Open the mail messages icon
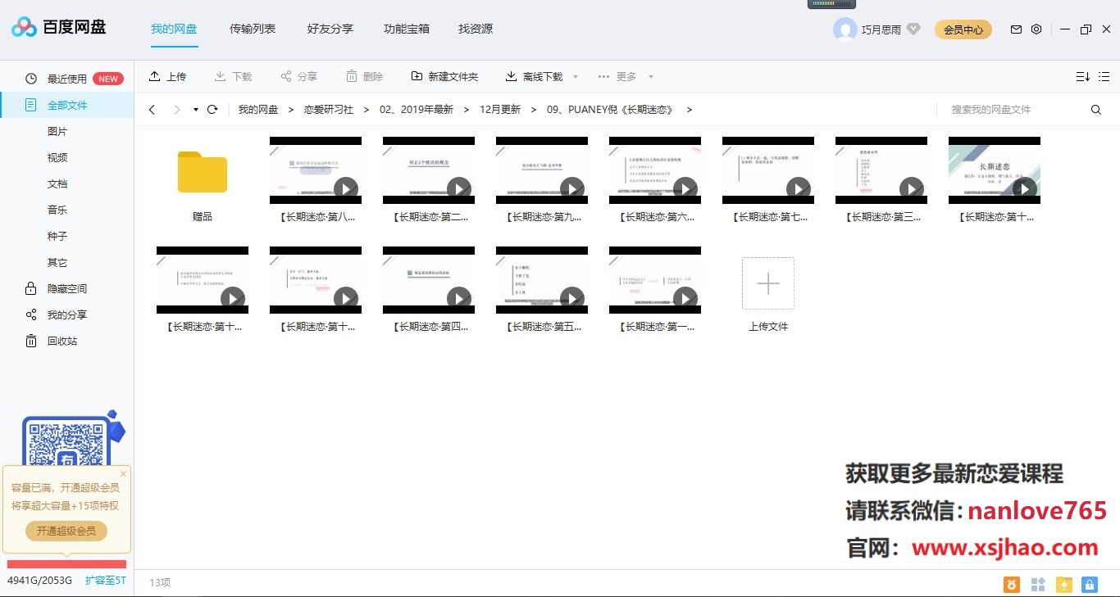 [1016, 29]
